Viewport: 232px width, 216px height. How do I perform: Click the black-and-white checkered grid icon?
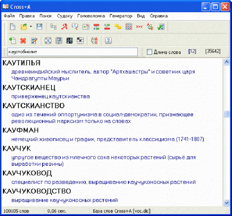pos(80,40)
